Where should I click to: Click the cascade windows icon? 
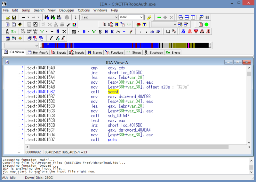coord(180,17)
